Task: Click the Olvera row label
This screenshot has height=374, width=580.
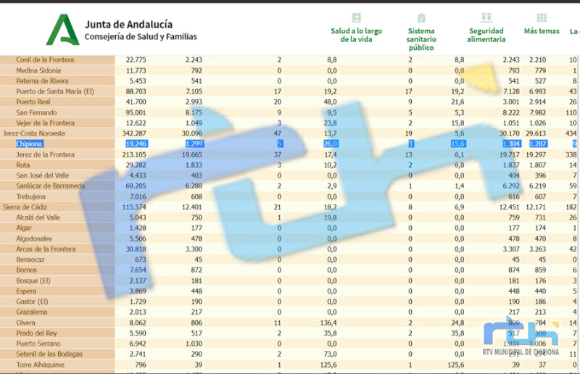Action: pyautogui.click(x=25, y=323)
